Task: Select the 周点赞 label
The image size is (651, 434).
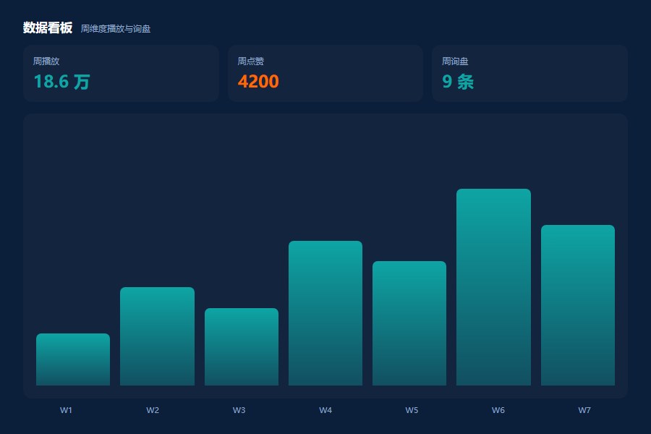Action: 251,61
